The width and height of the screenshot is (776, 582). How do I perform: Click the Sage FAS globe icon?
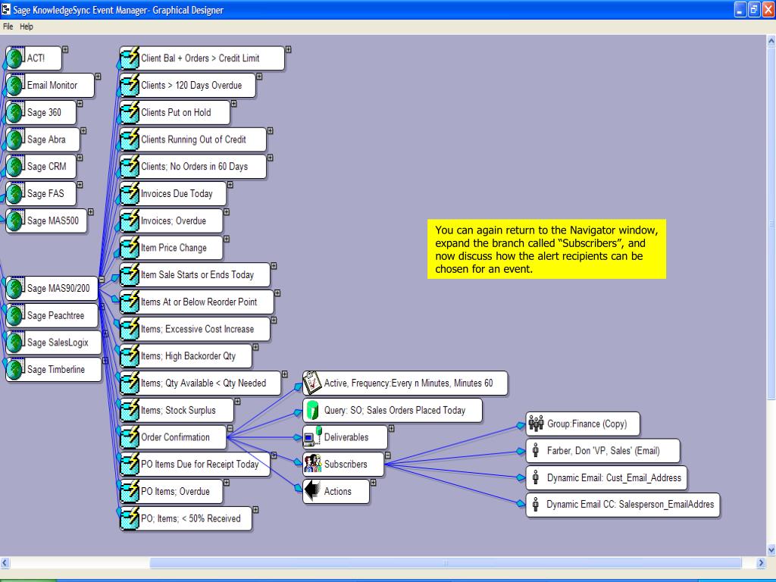click(x=15, y=193)
